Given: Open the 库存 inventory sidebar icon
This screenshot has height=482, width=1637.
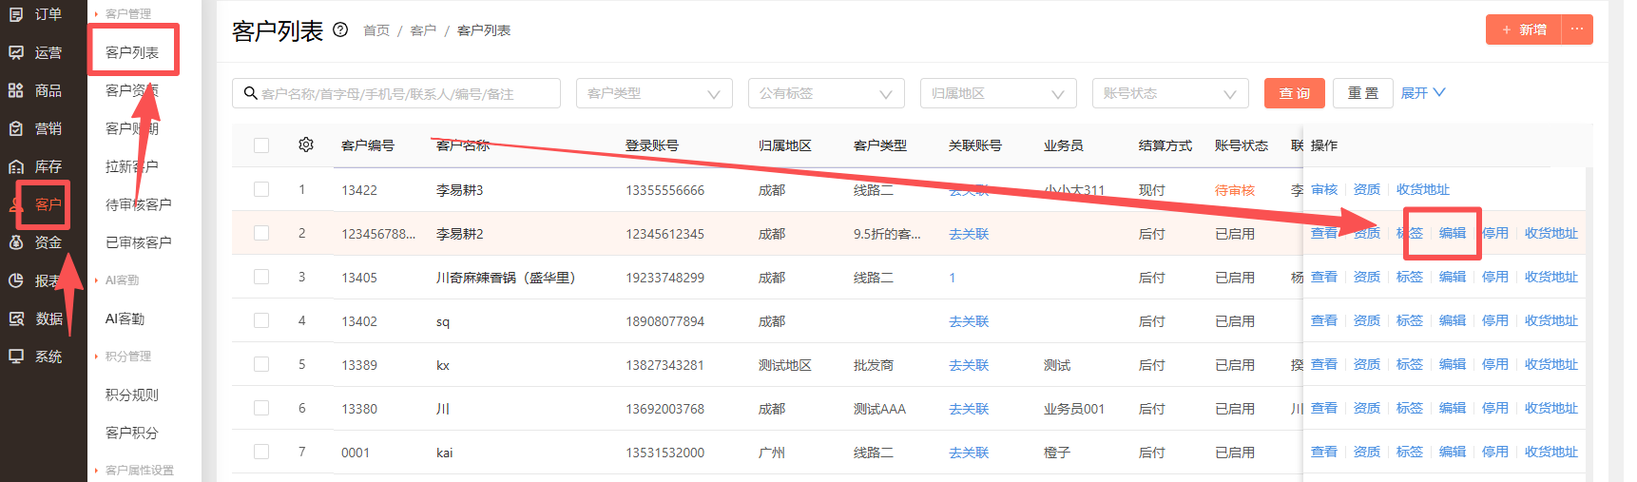Looking at the screenshot, I should coord(16,166).
